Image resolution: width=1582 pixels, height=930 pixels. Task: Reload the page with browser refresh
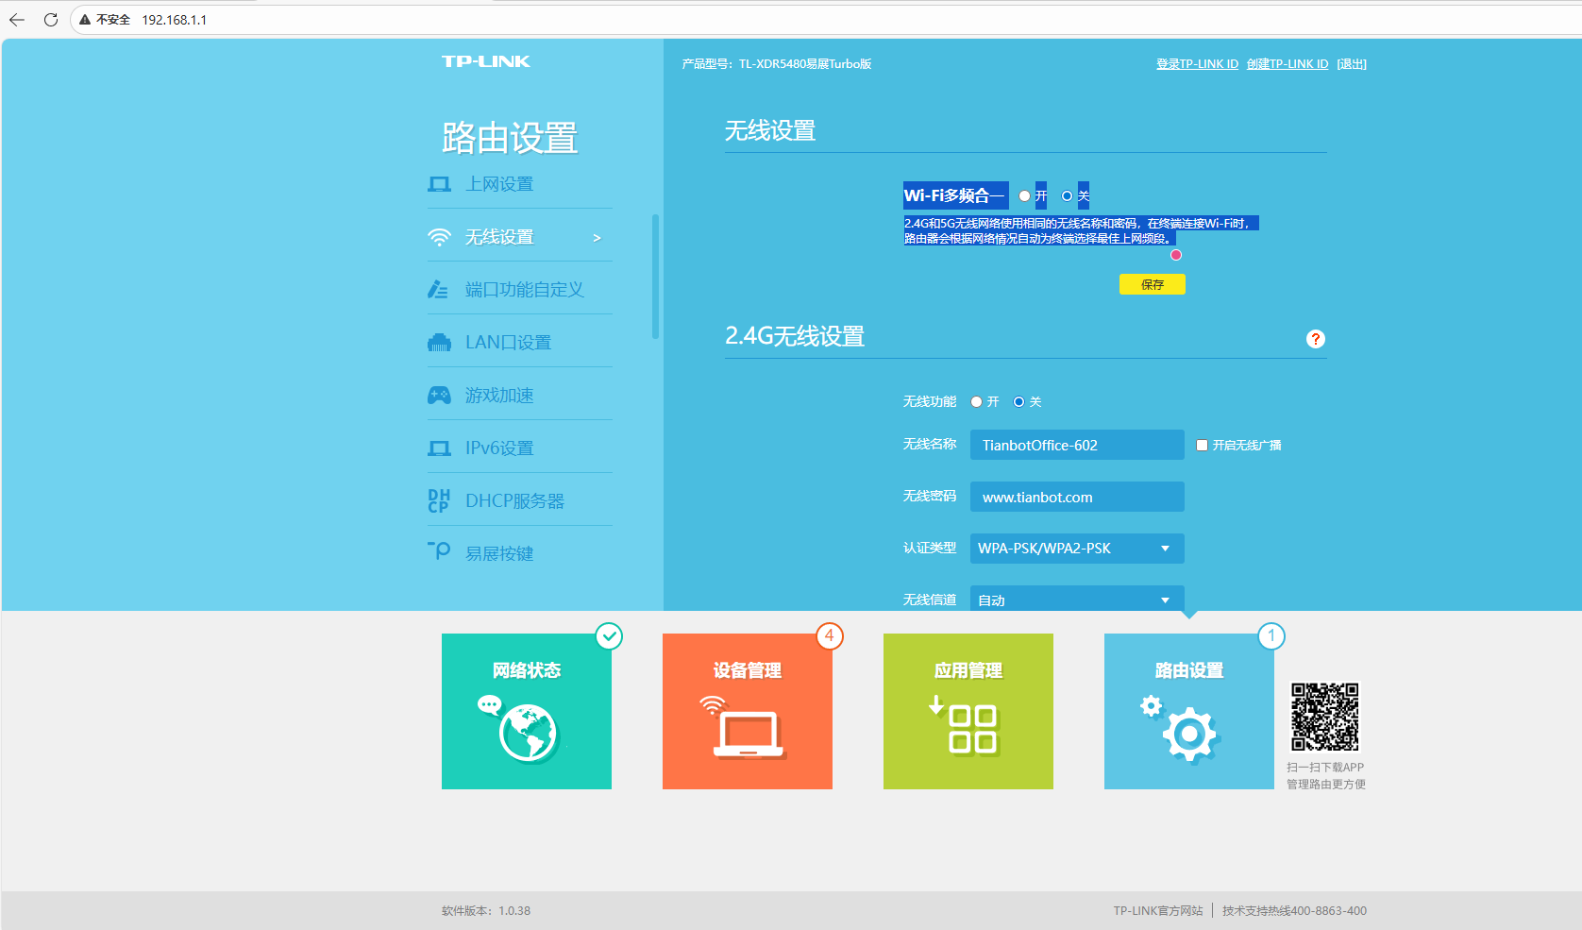coord(51,20)
